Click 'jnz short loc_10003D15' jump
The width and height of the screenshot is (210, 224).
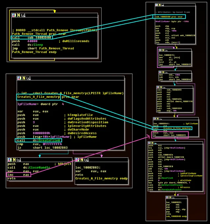[175, 65]
